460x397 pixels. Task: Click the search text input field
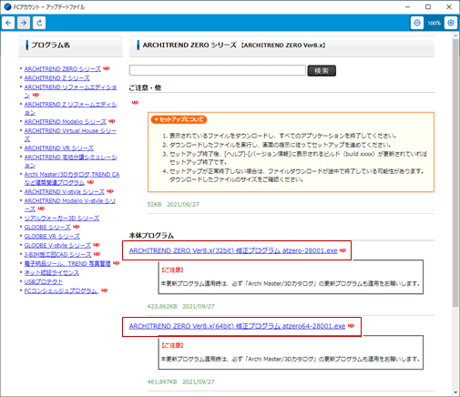click(218, 70)
